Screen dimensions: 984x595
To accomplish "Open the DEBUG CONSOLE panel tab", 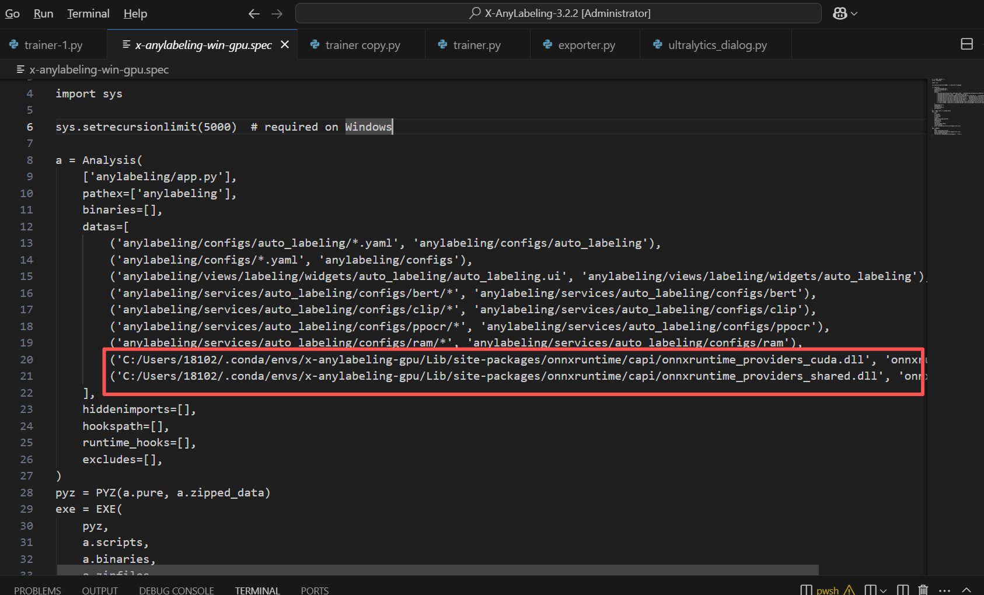I will coord(176,590).
